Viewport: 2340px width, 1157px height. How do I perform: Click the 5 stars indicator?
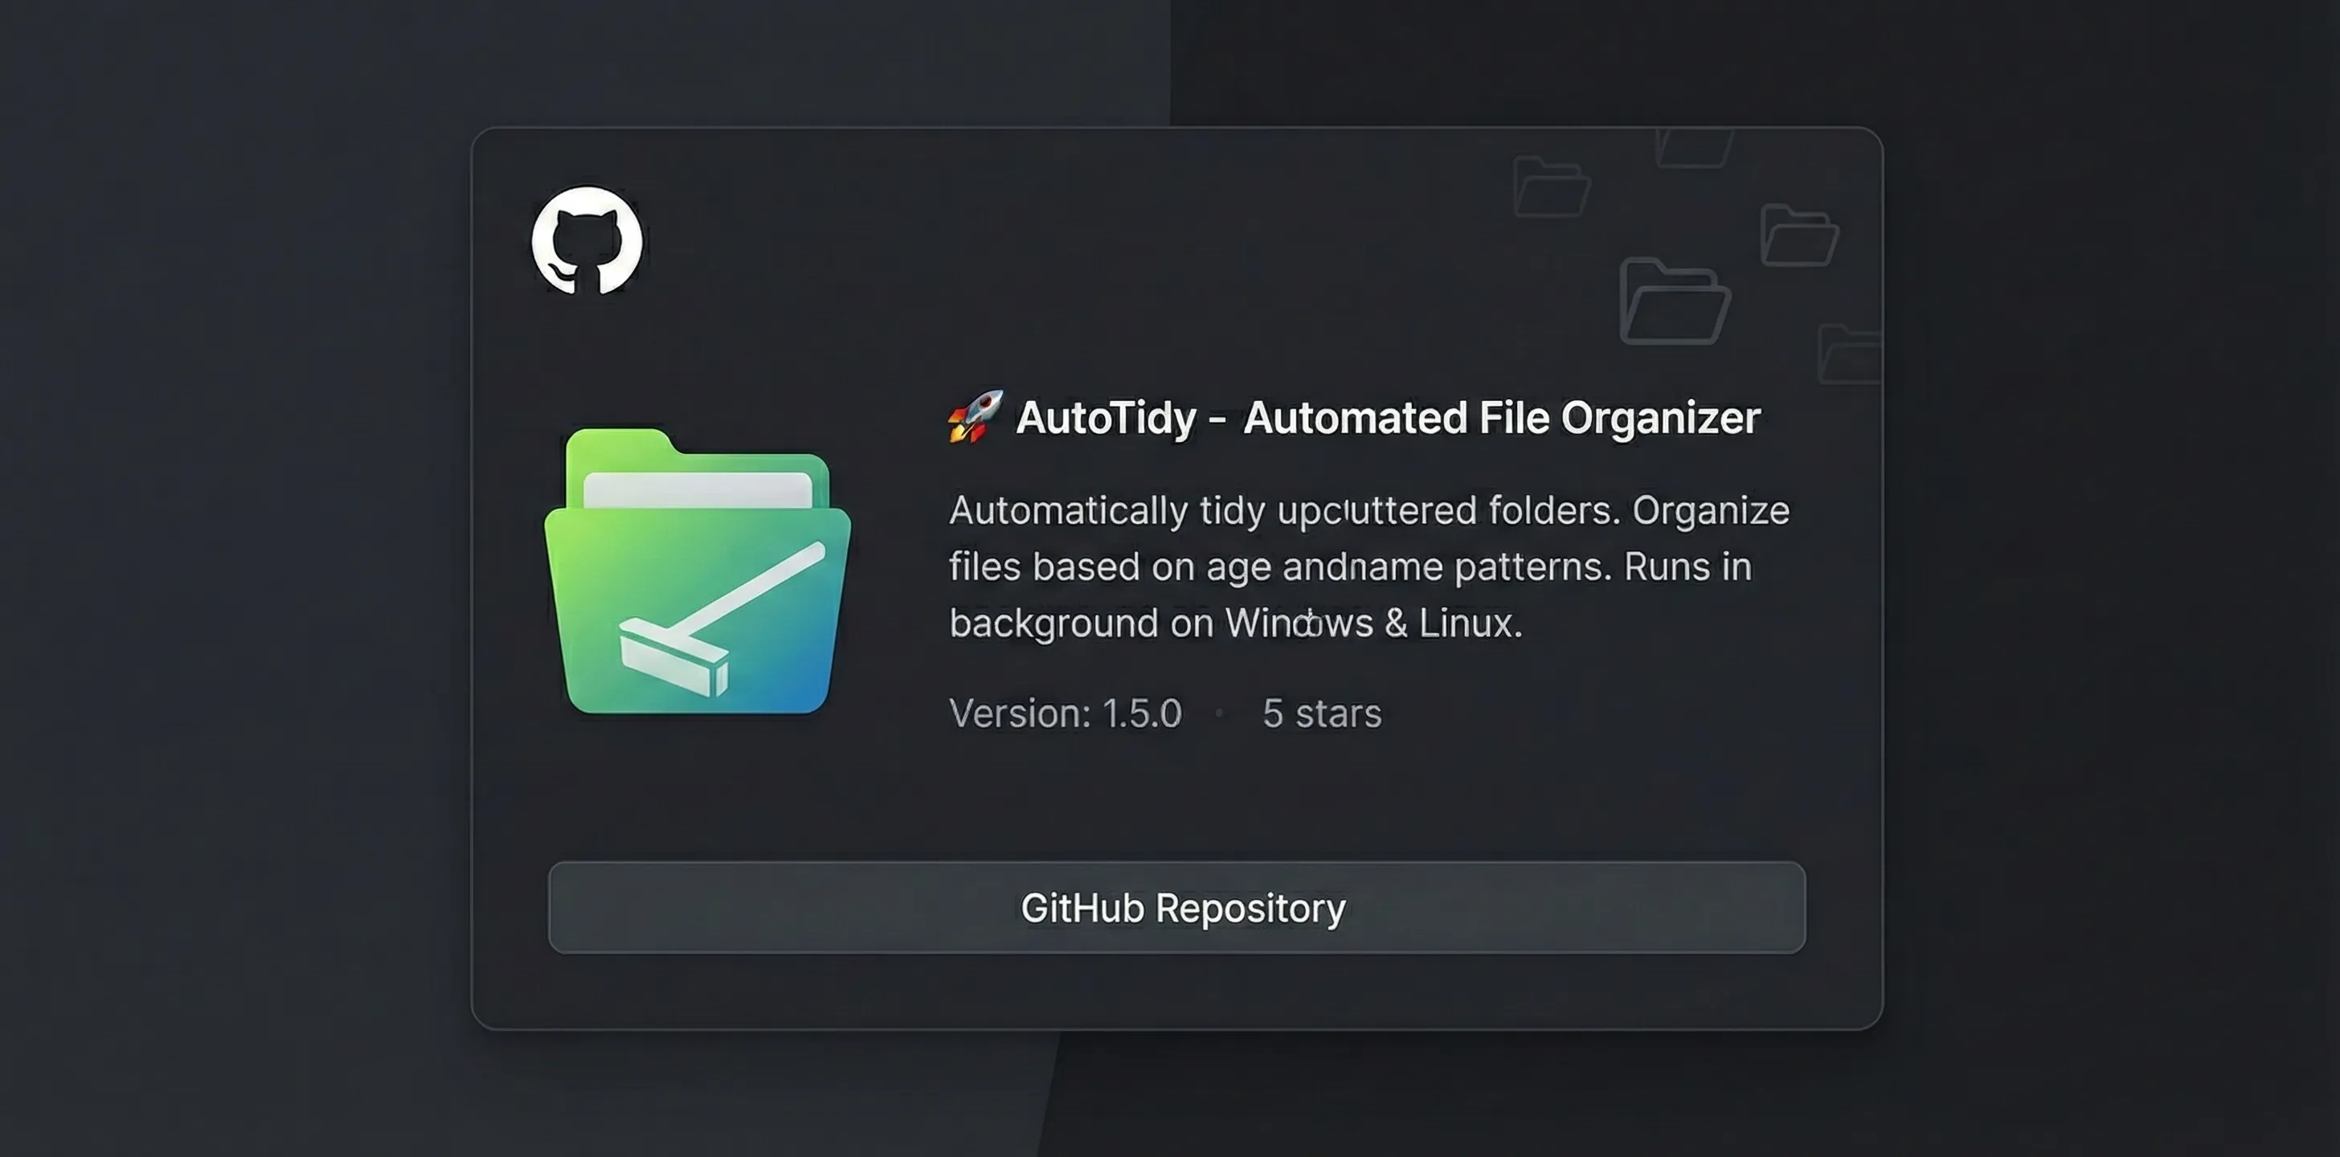click(1322, 715)
